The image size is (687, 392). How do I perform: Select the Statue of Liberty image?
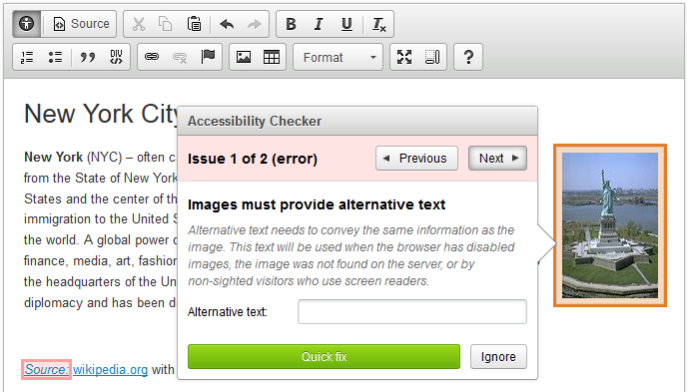[610, 225]
